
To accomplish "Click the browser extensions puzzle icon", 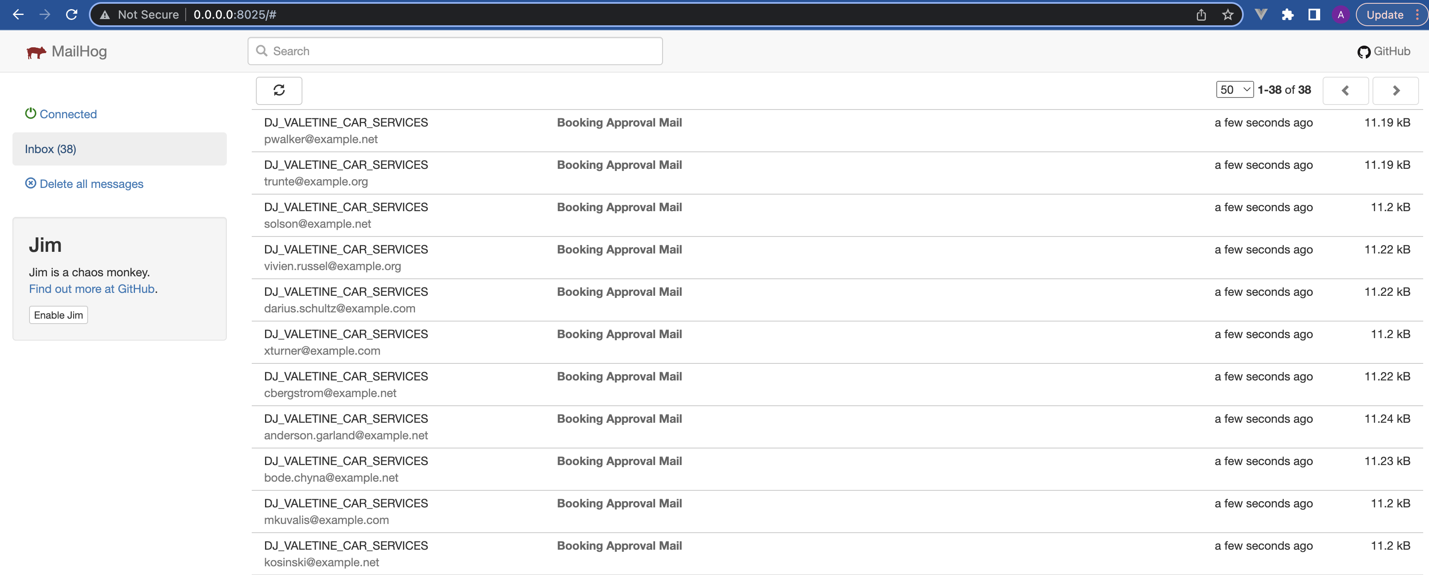I will (x=1288, y=15).
